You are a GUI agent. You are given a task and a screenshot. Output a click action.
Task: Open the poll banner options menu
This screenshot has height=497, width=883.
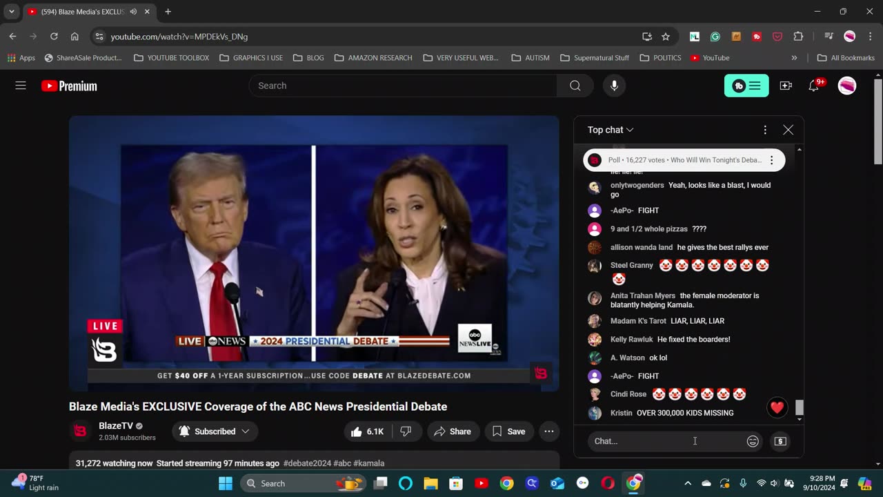772,160
